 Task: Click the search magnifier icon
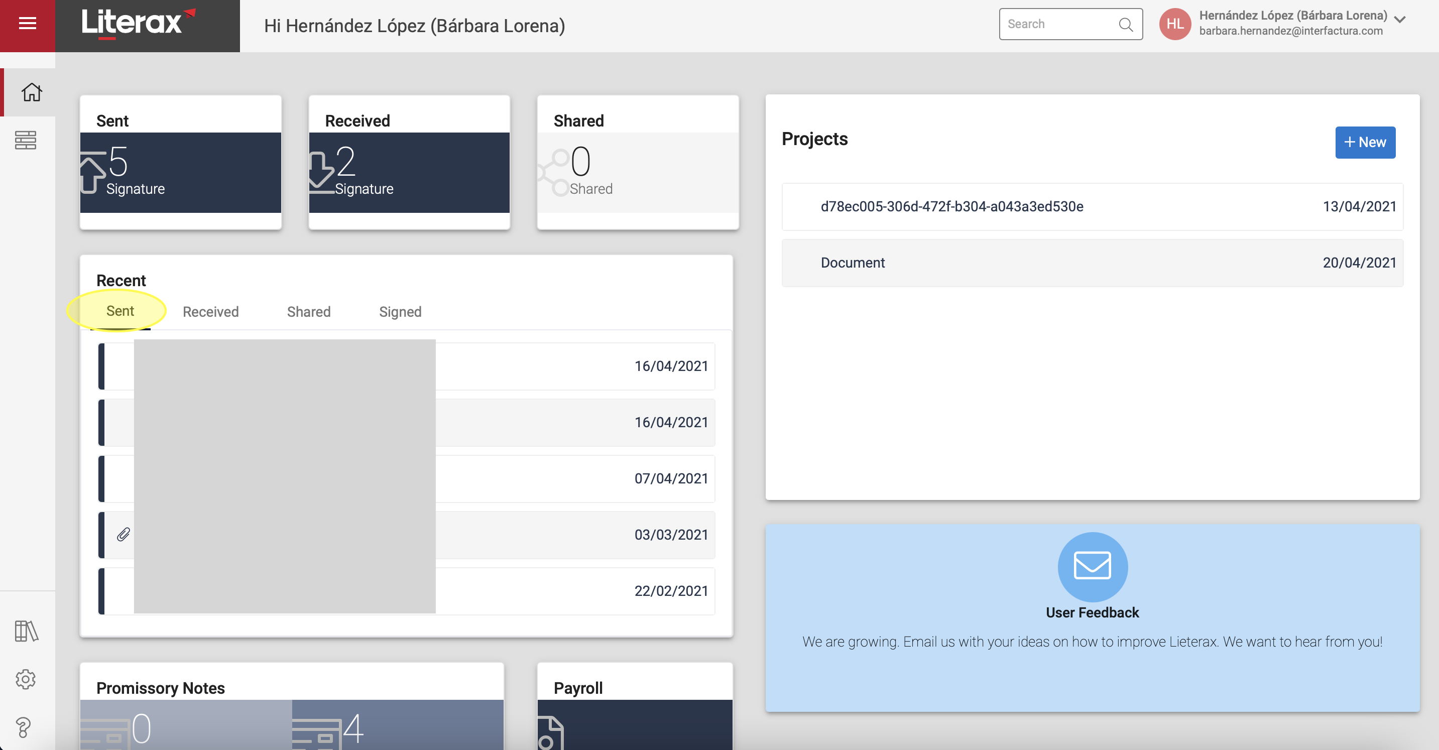(1126, 25)
